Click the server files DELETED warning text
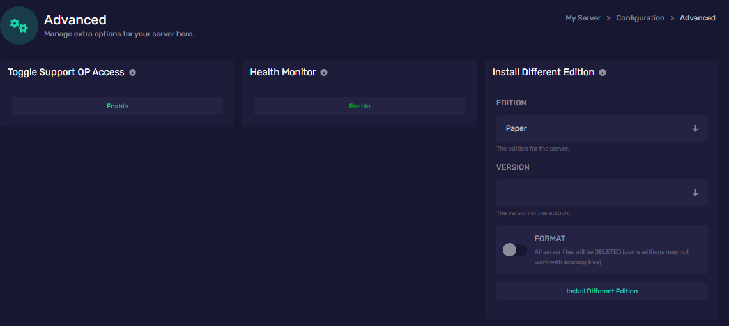 611,256
